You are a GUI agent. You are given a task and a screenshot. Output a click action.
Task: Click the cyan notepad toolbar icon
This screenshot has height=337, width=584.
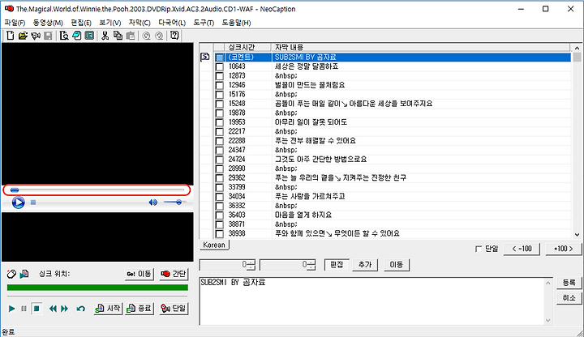(77, 36)
